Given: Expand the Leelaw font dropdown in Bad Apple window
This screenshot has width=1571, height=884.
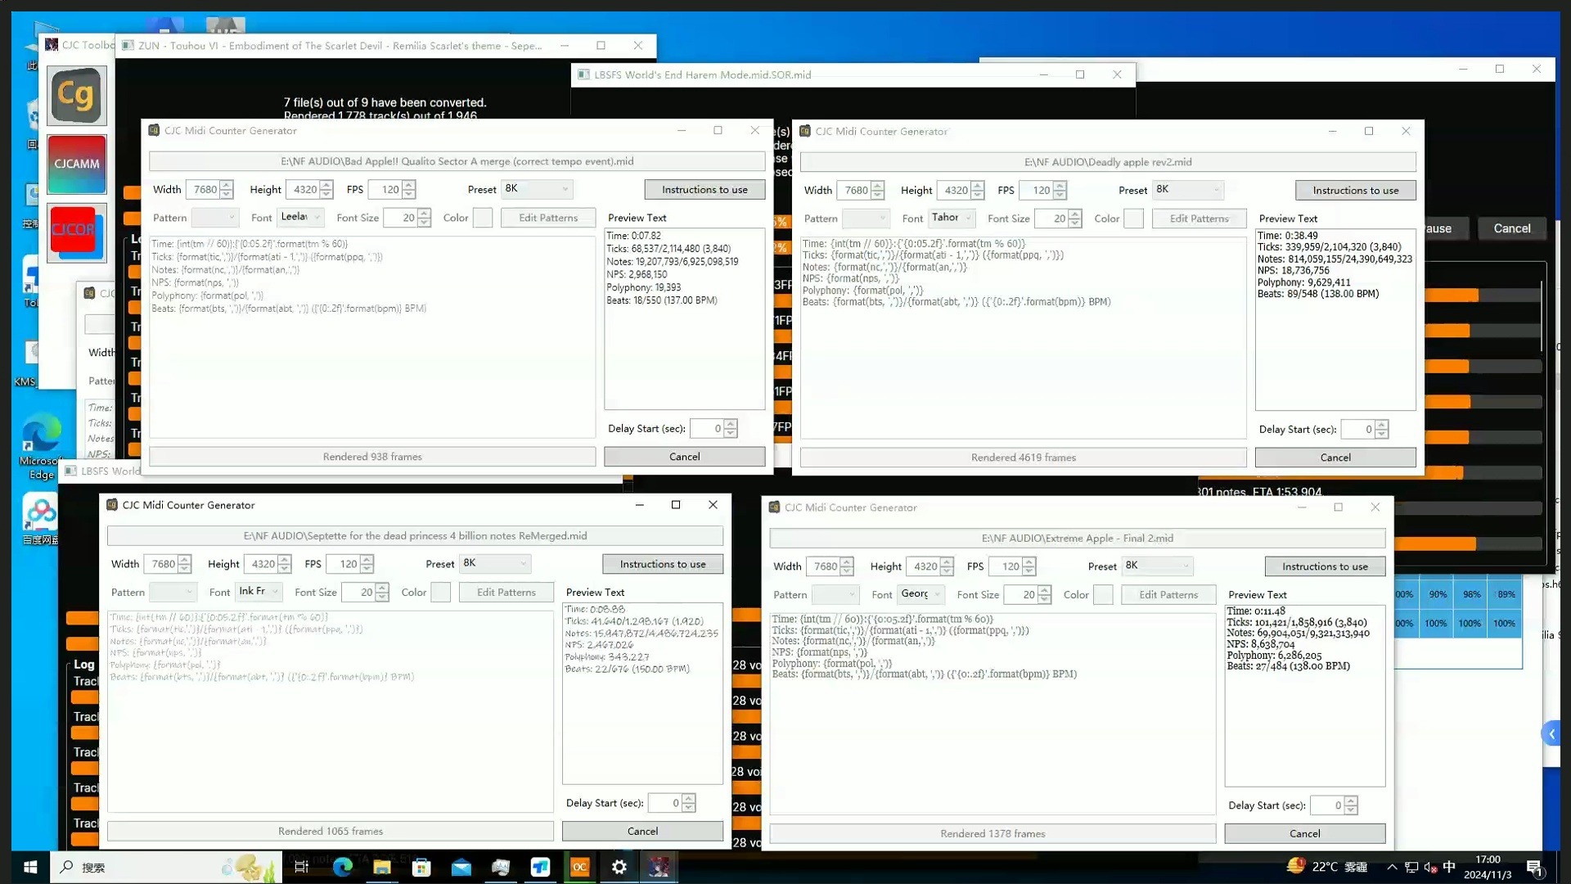Looking at the screenshot, I should (300, 217).
